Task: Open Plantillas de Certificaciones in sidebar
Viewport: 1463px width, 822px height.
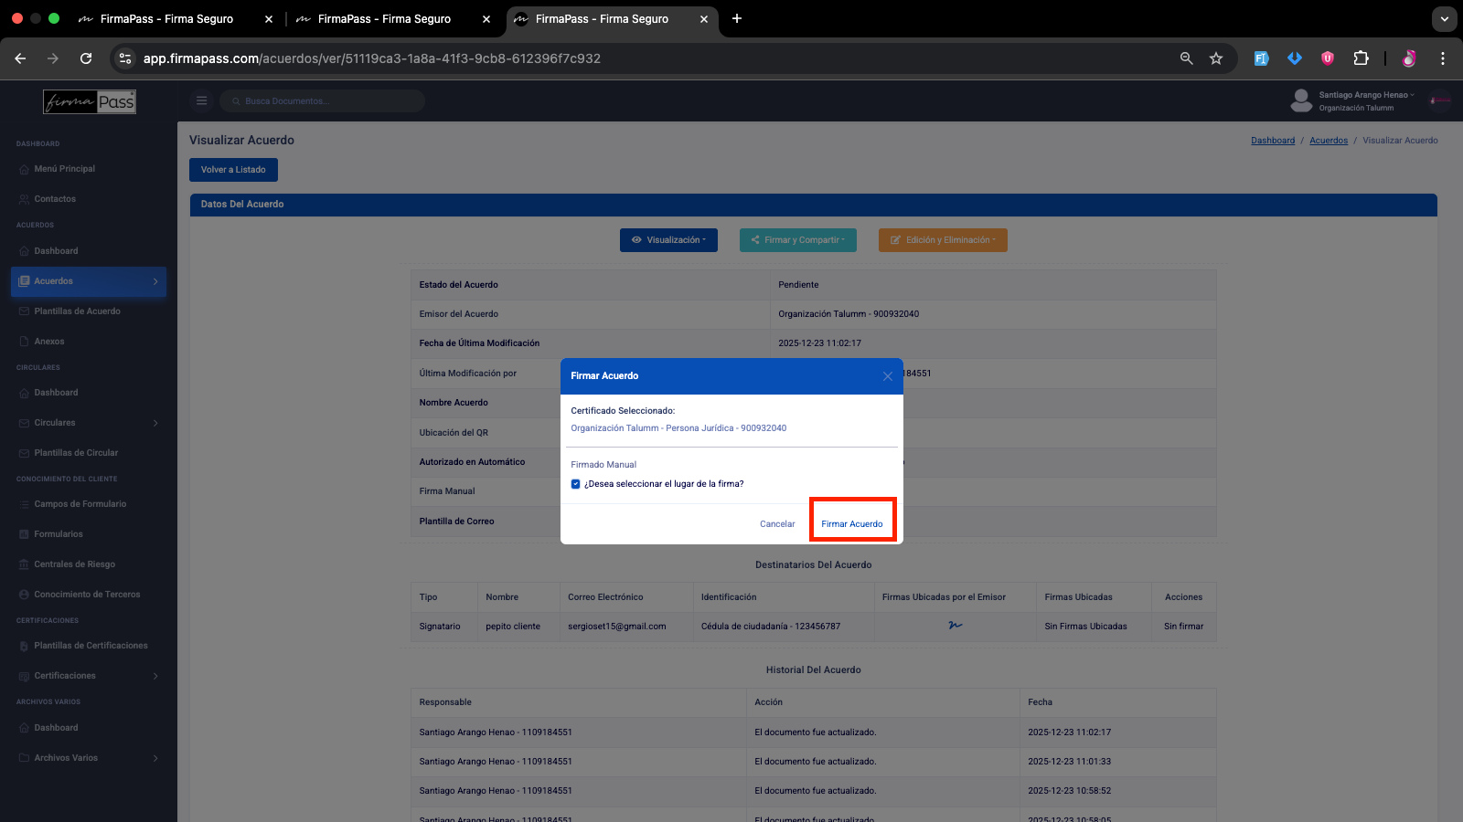Action: pos(89,646)
